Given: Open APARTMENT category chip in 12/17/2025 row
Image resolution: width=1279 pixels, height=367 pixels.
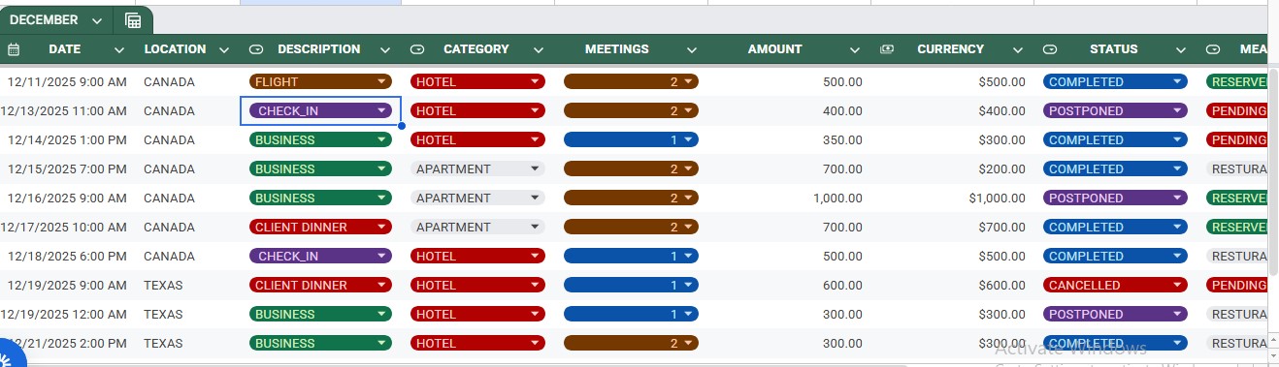Looking at the screenshot, I should [x=535, y=228].
